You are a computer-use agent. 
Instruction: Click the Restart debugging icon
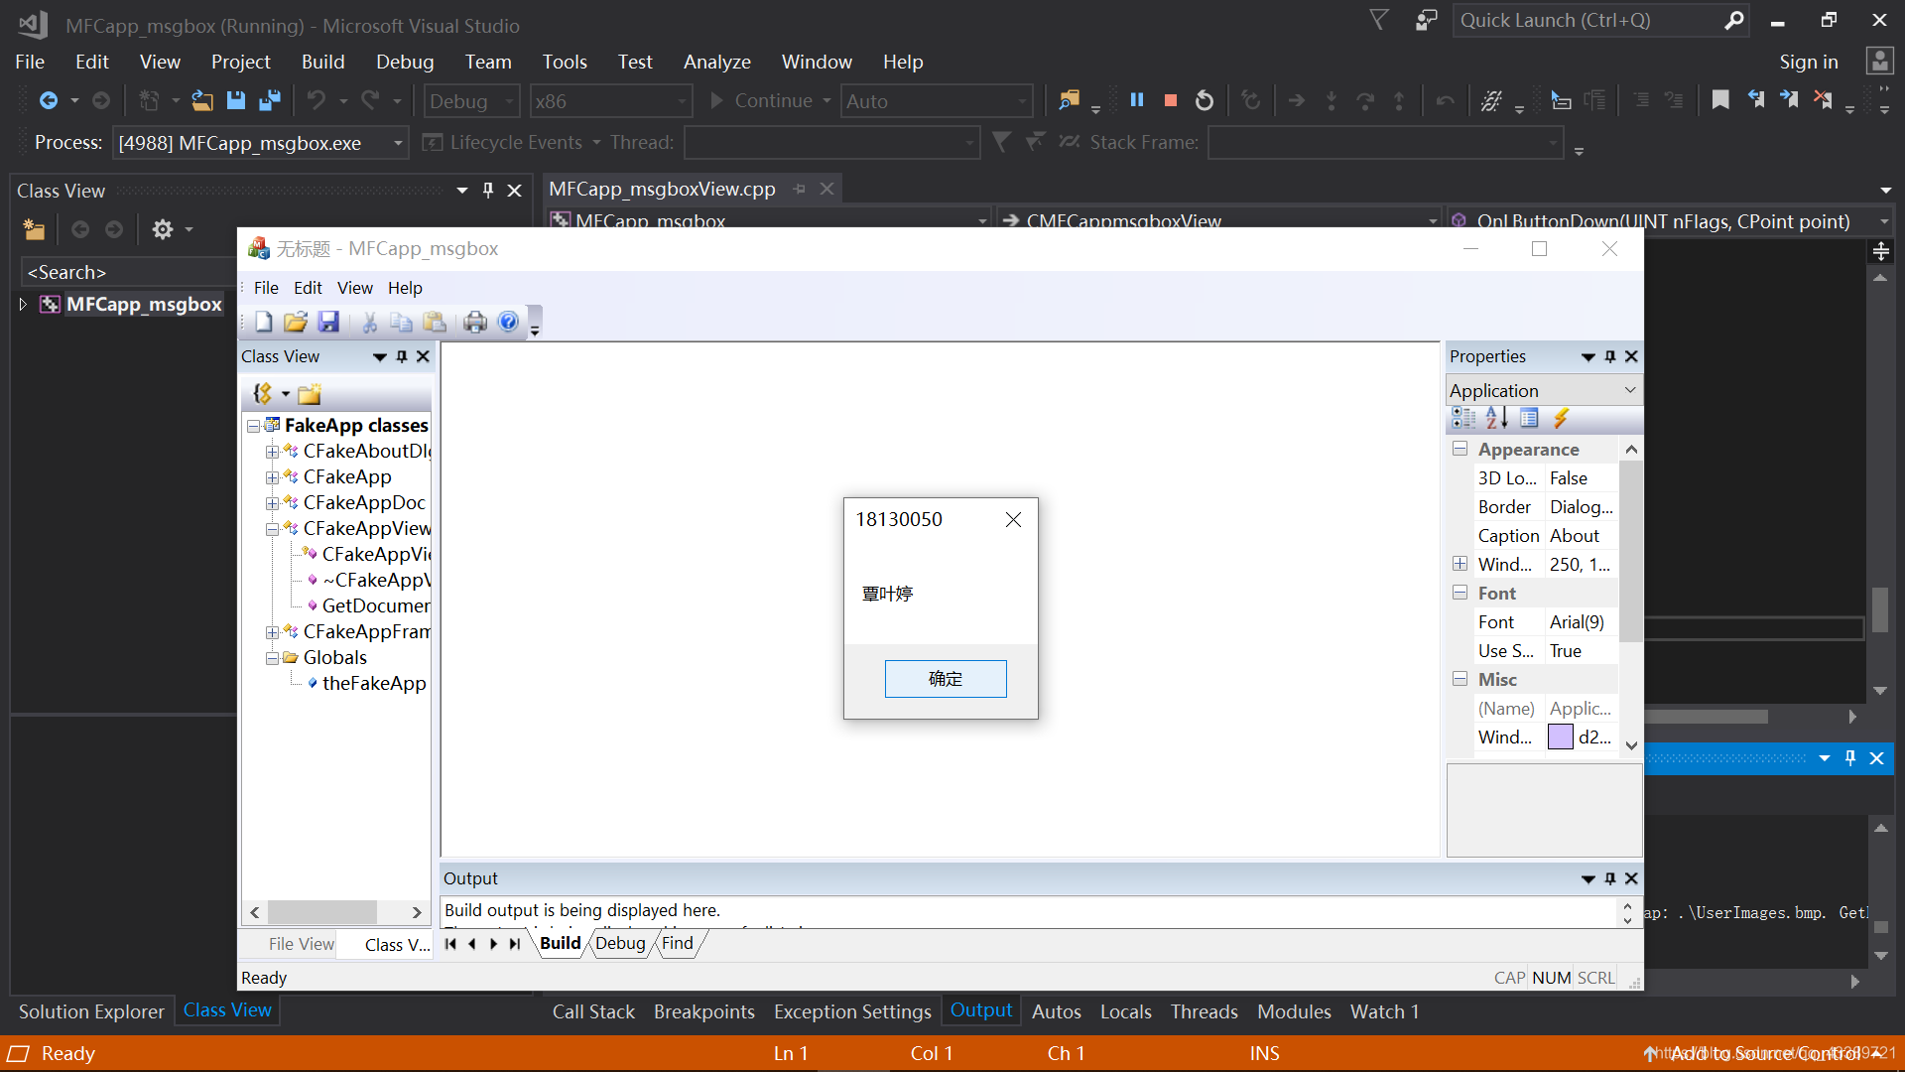click(x=1204, y=100)
